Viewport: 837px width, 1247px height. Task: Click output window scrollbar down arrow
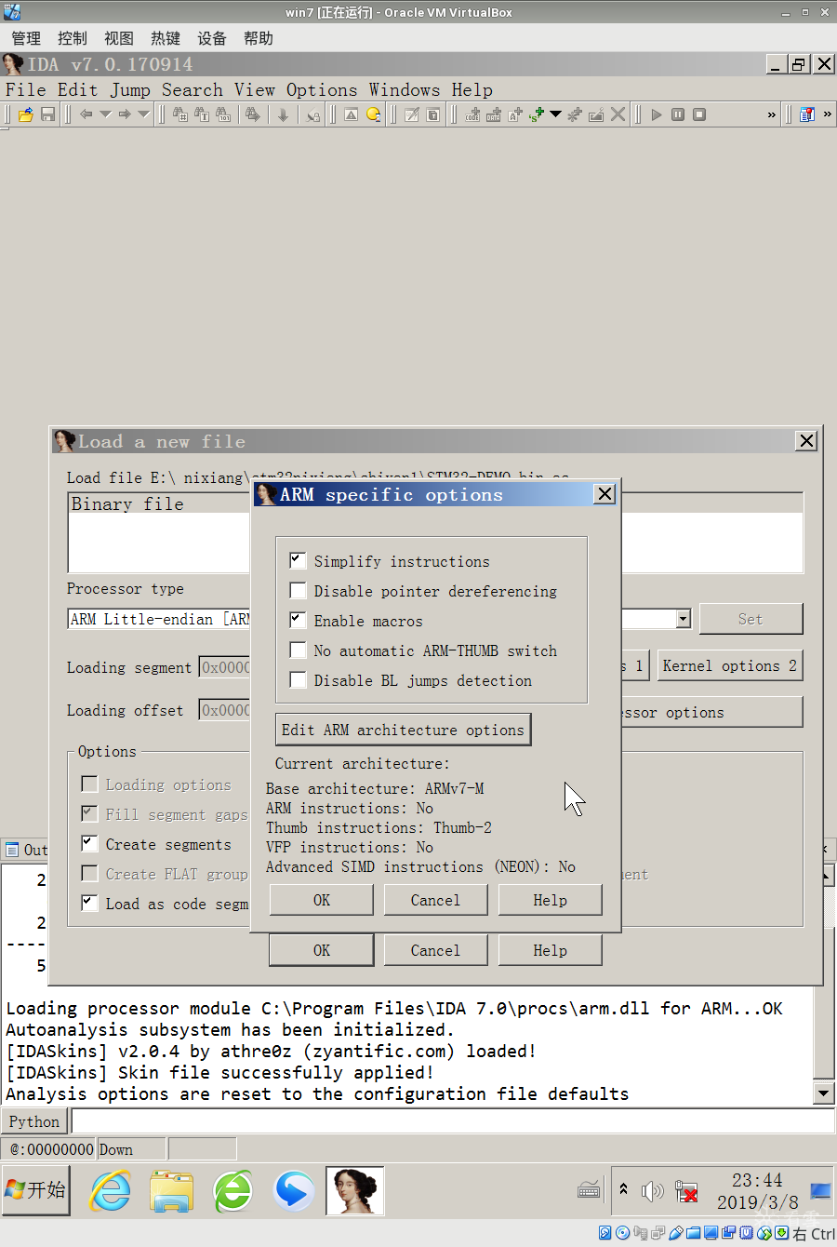click(823, 1093)
